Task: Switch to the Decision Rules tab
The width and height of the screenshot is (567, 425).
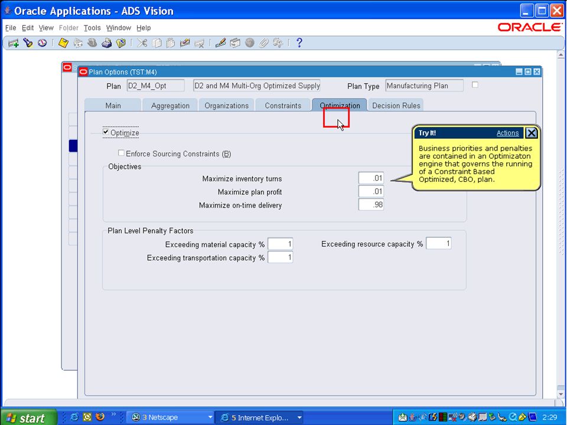Action: click(x=396, y=106)
